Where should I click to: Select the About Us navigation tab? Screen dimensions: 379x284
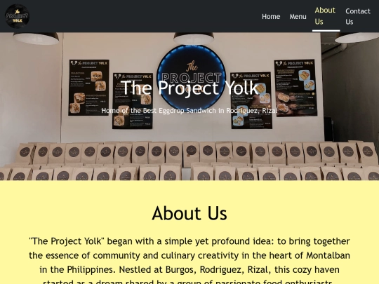tap(325, 16)
